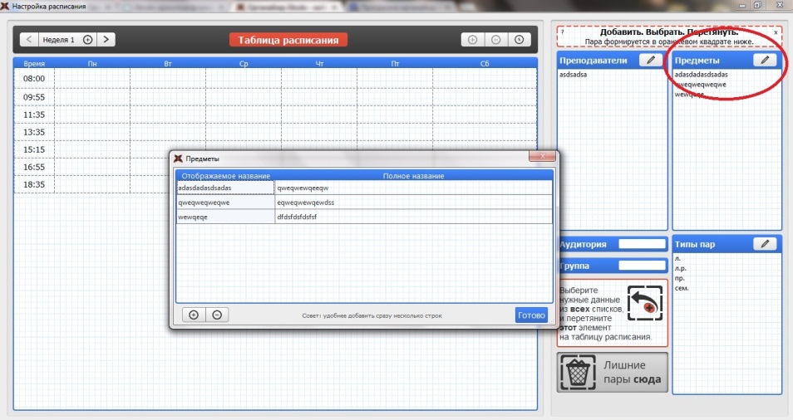Close the Предметы dialog
This screenshot has height=420, width=793.
pos(542,156)
